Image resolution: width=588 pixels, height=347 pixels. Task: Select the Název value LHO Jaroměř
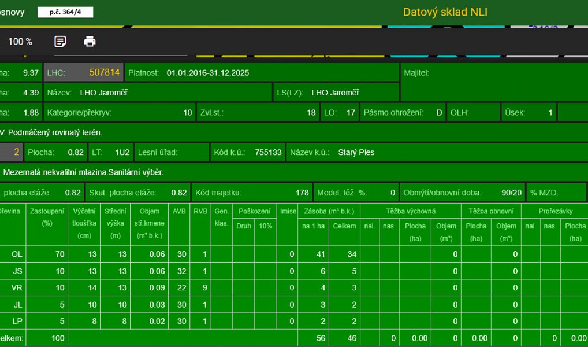104,93
